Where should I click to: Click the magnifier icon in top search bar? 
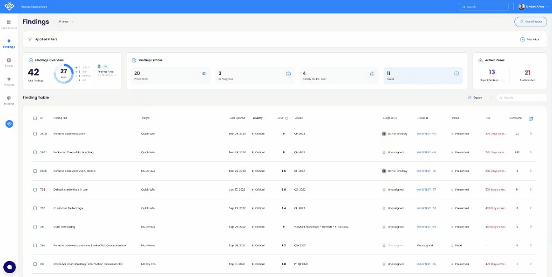pyautogui.click(x=464, y=7)
